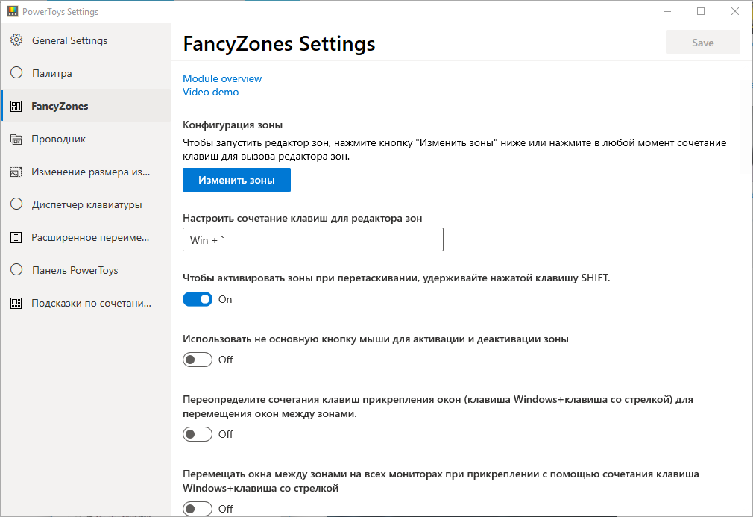
Task: Click the rename tool sidebar icon
Action: click(x=16, y=237)
